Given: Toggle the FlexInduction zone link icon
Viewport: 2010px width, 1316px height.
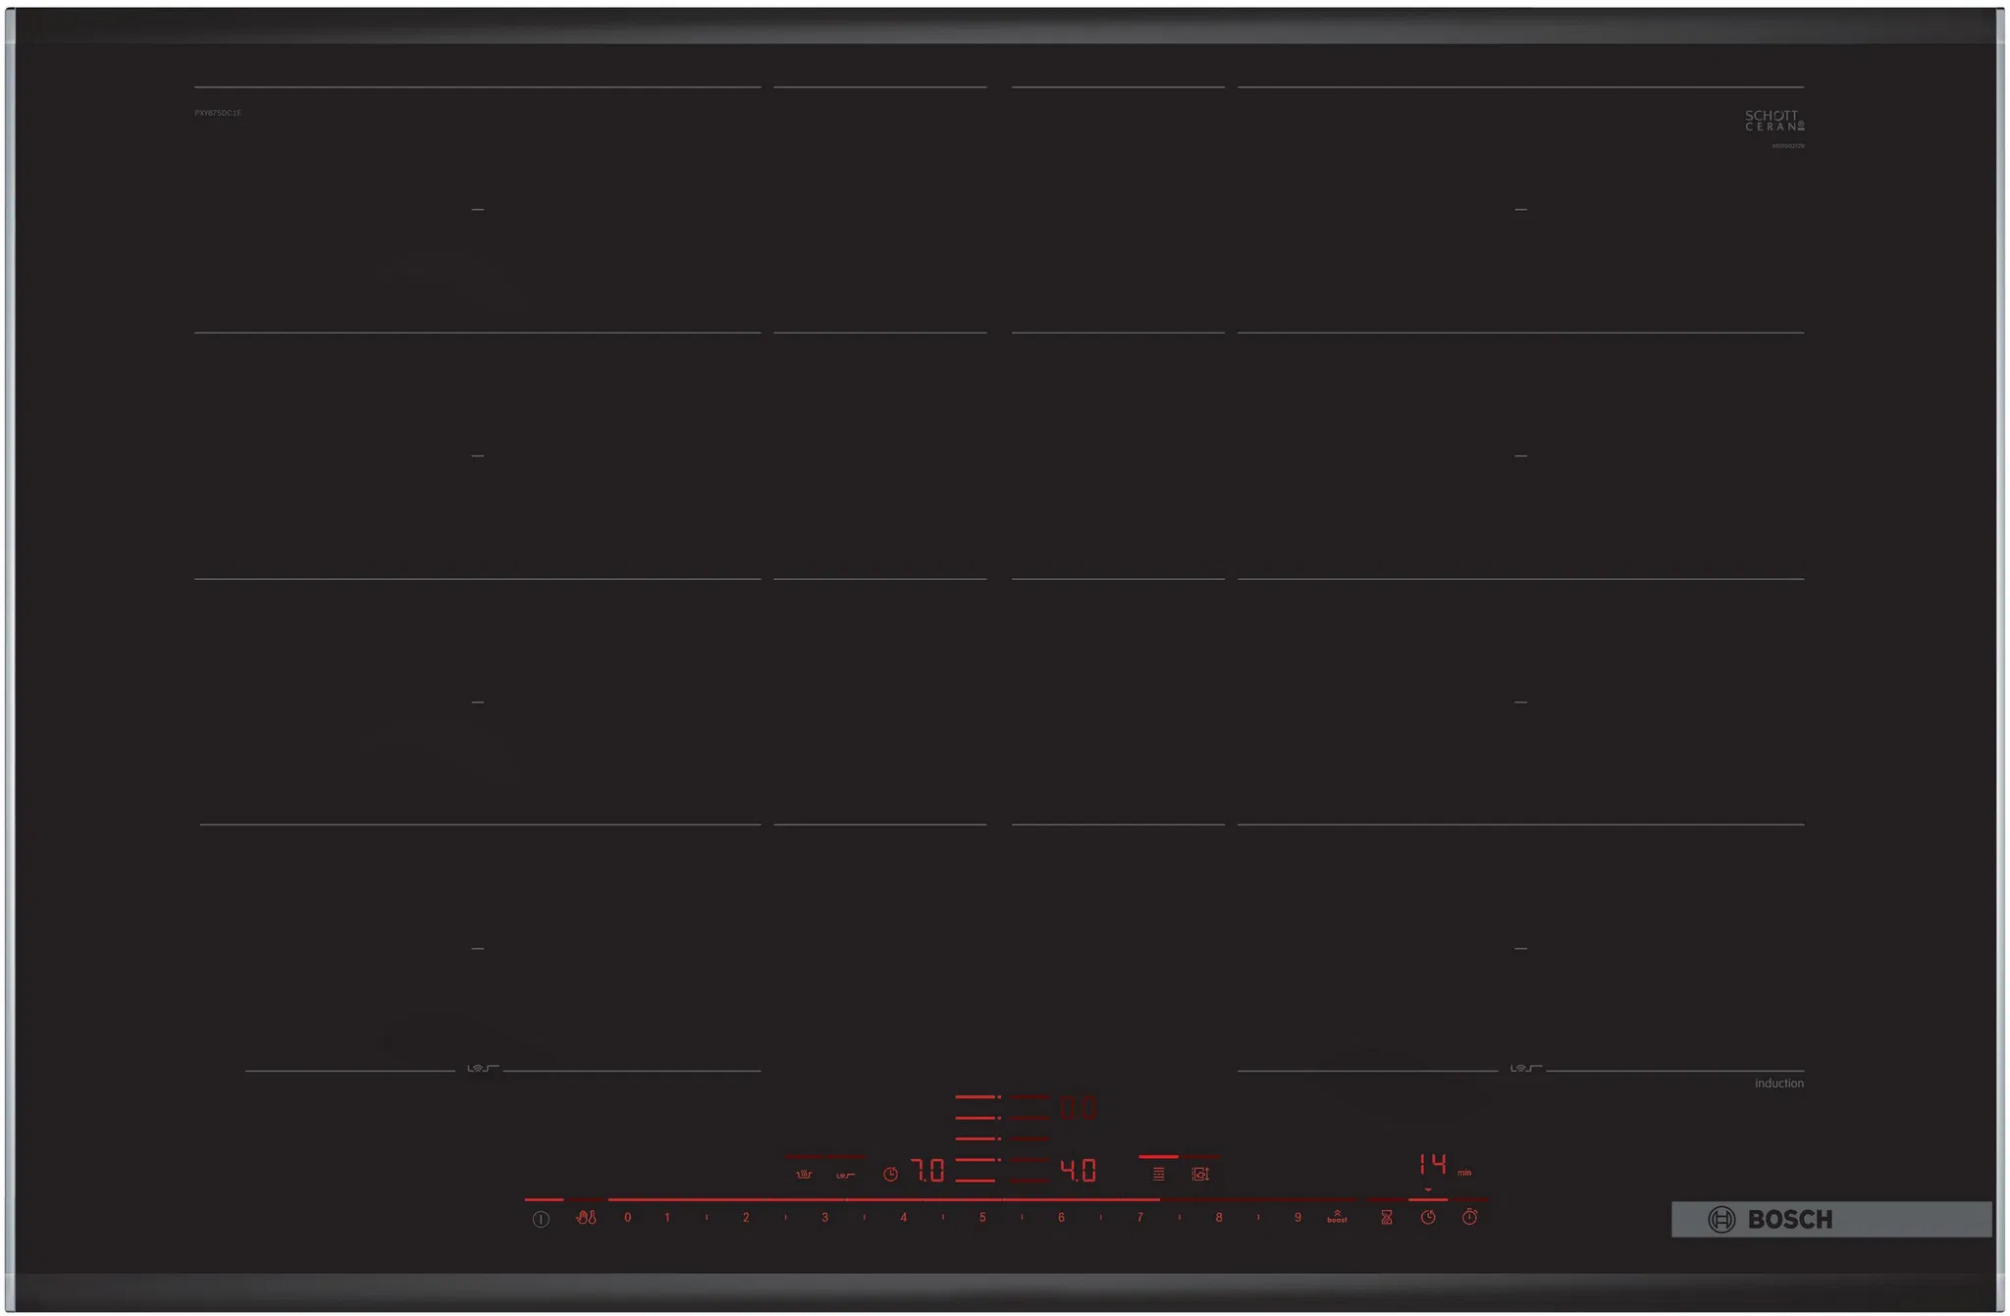Looking at the screenshot, I should coord(1159,1174).
